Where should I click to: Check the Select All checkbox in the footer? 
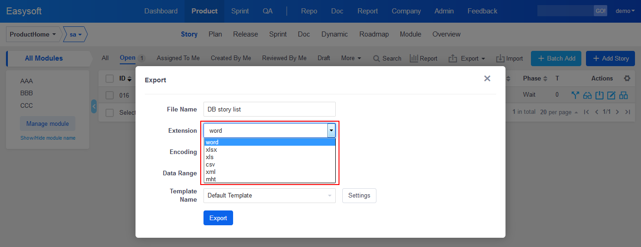coord(110,112)
